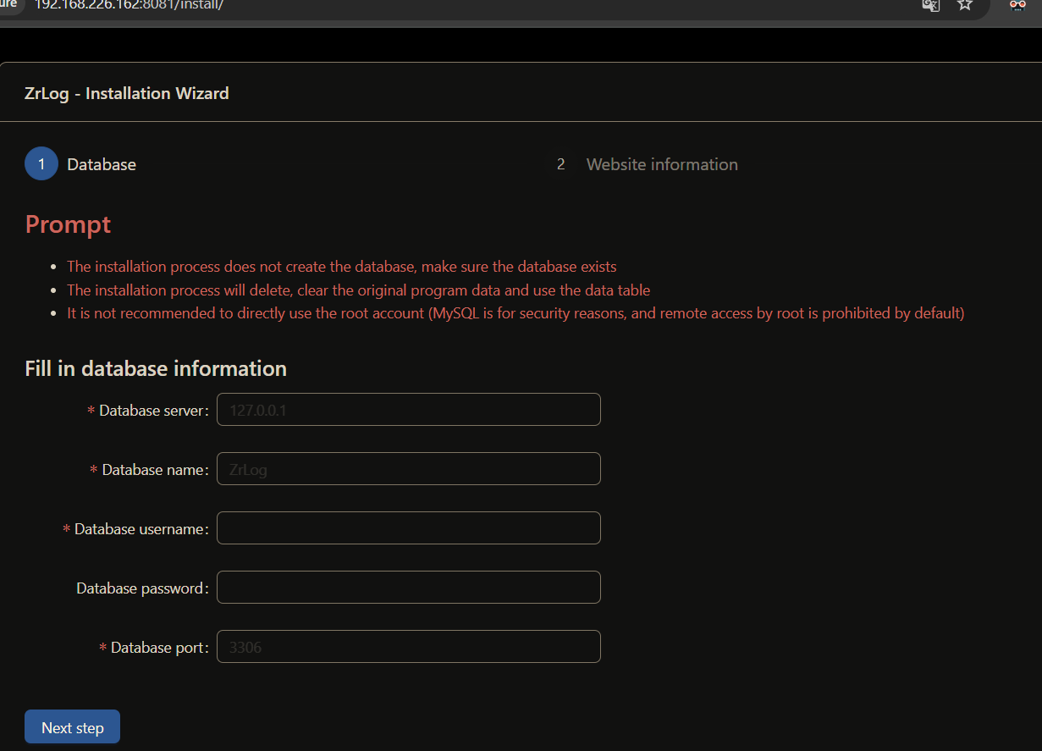Click the red Prompt heading
1042x751 pixels.
[x=68, y=224]
